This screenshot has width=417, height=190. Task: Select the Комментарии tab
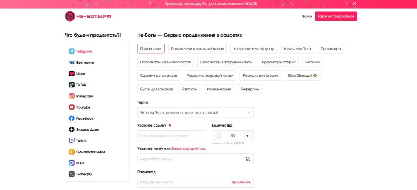pos(219,89)
